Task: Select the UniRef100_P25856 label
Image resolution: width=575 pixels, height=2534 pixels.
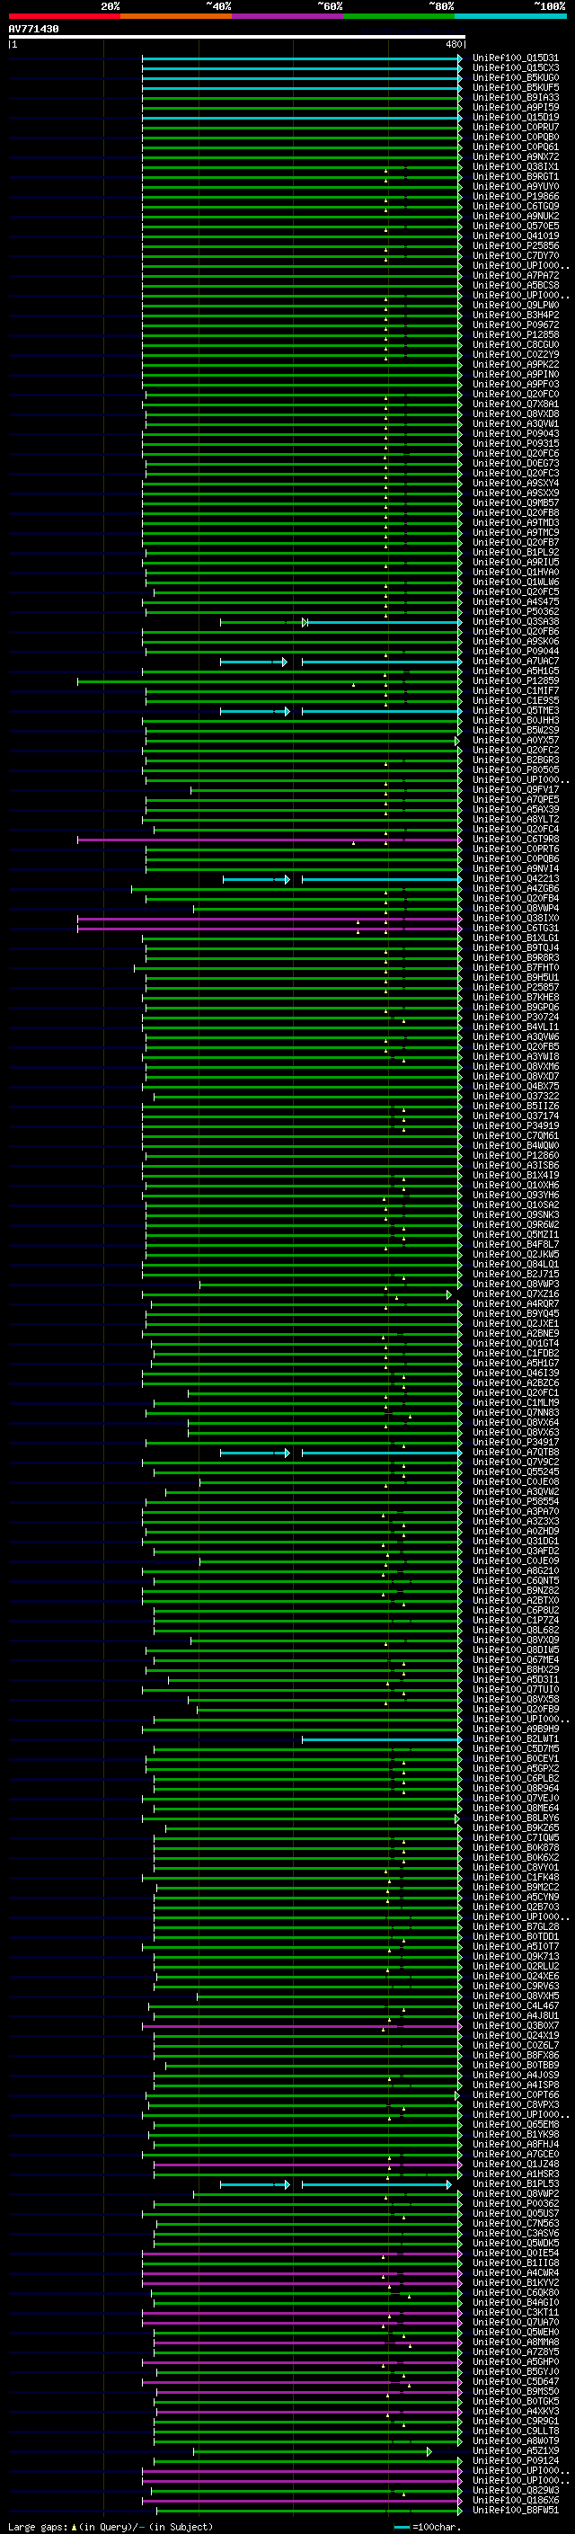Action: pyautogui.click(x=515, y=246)
